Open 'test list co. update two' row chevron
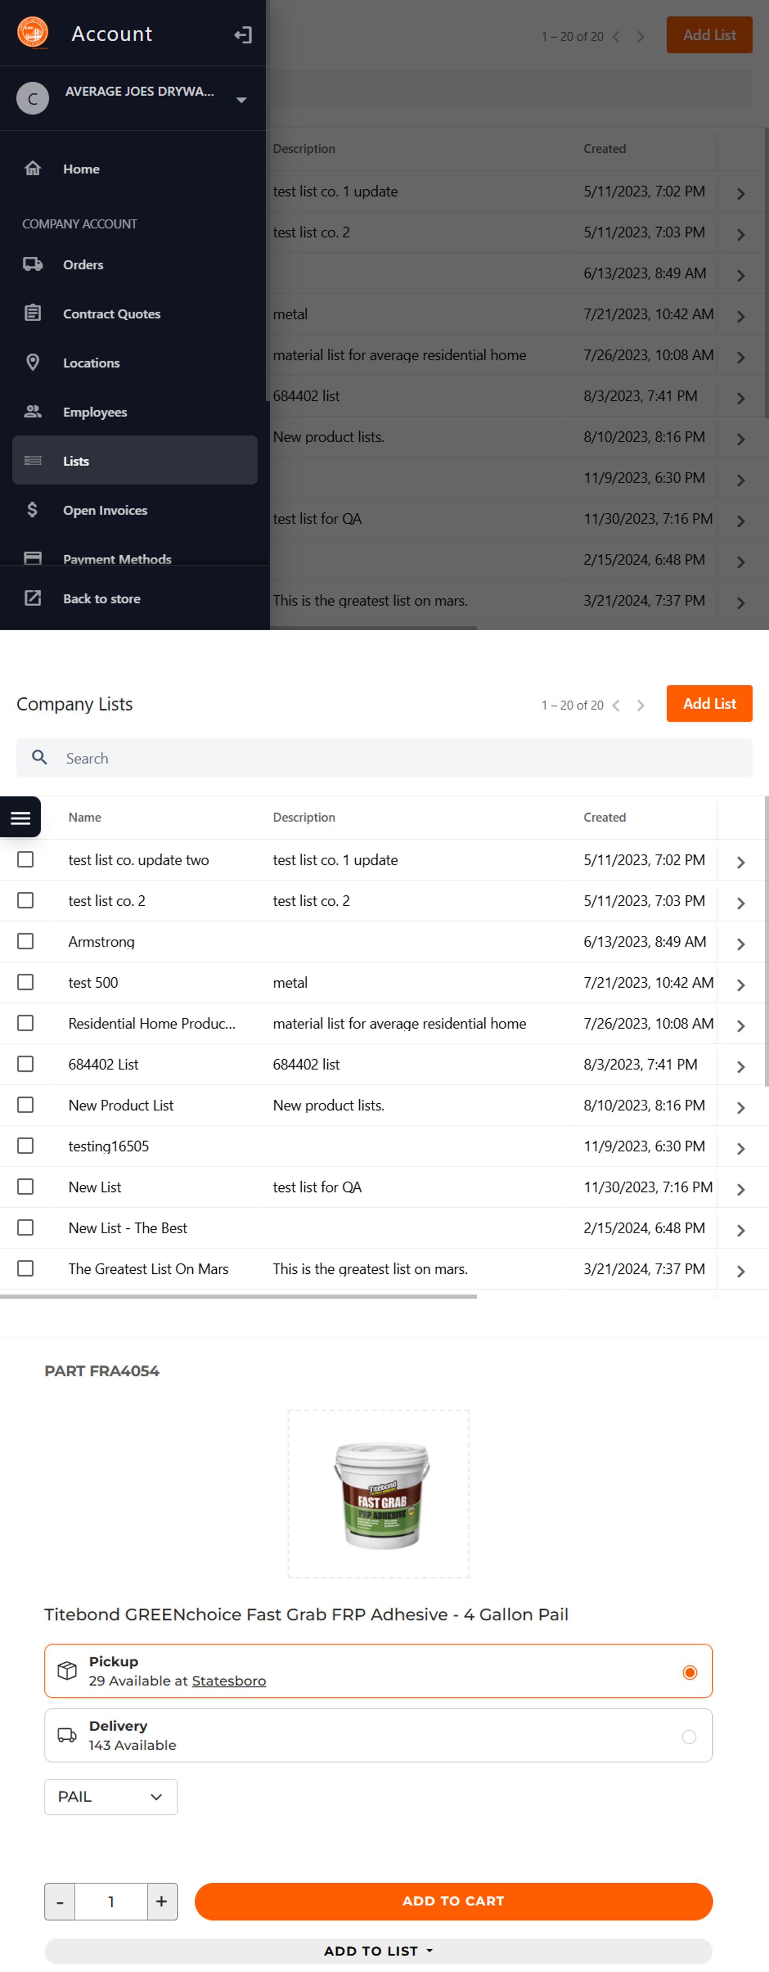 tap(741, 862)
